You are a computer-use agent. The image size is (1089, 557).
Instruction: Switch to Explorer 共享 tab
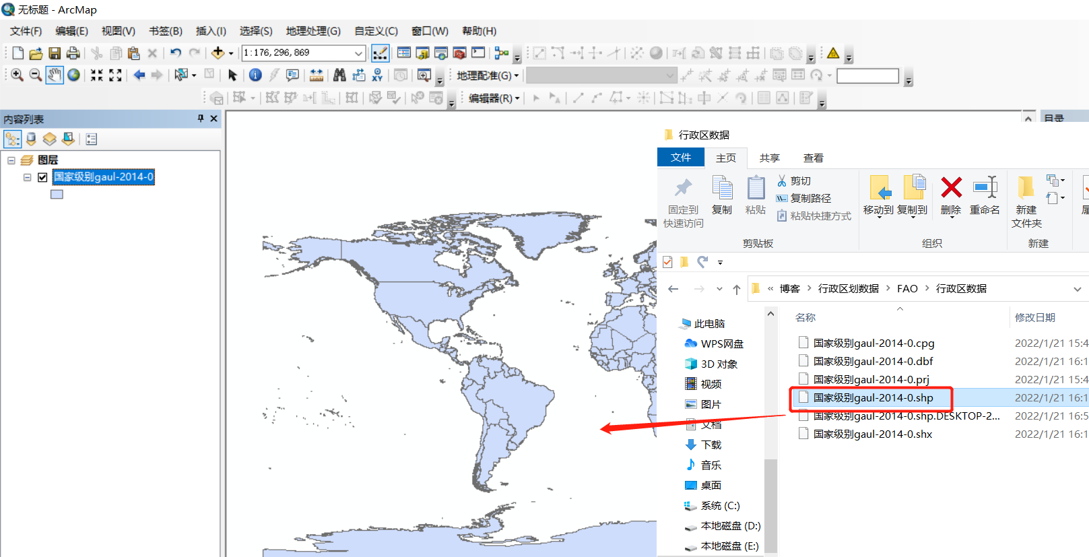click(x=770, y=158)
